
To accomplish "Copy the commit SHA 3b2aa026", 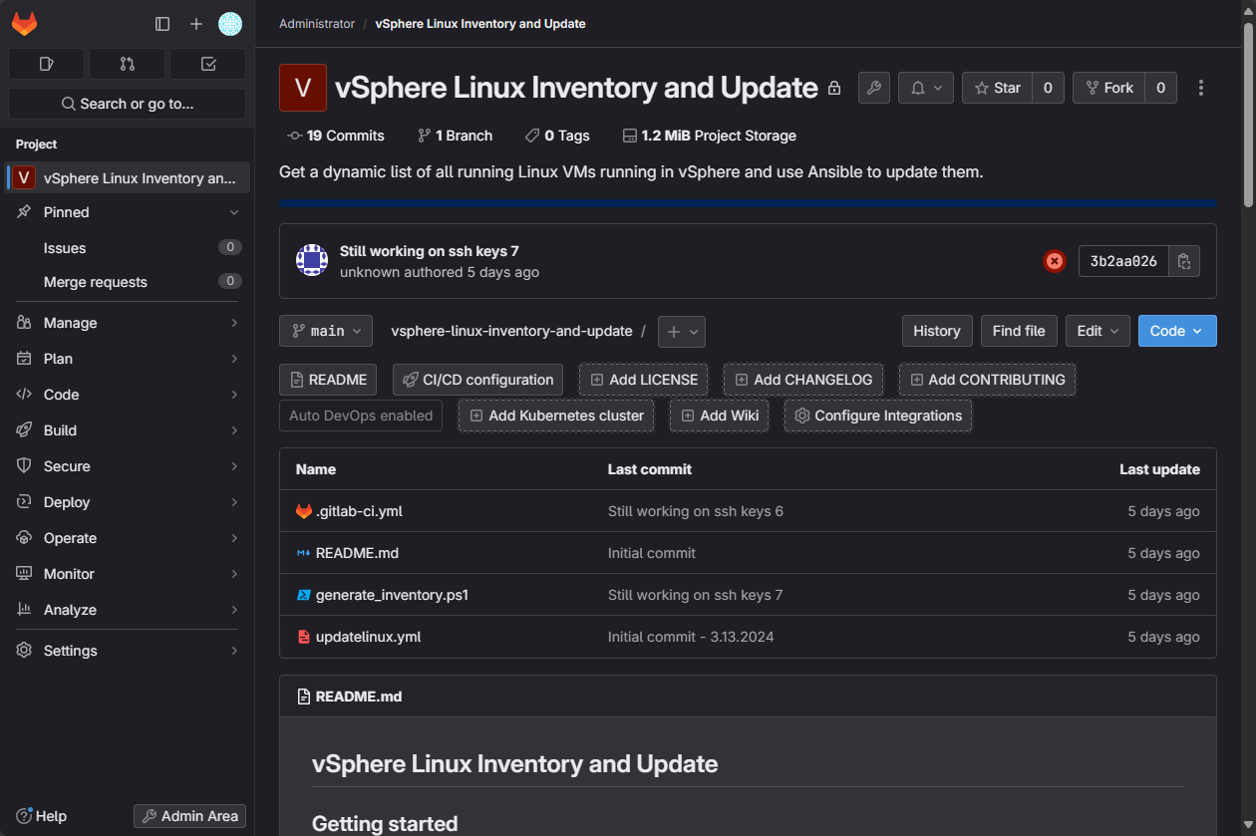I will pos(1183,261).
